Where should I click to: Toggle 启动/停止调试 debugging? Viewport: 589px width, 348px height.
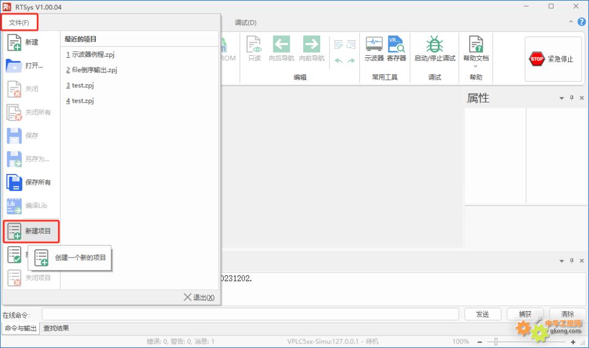coord(434,48)
